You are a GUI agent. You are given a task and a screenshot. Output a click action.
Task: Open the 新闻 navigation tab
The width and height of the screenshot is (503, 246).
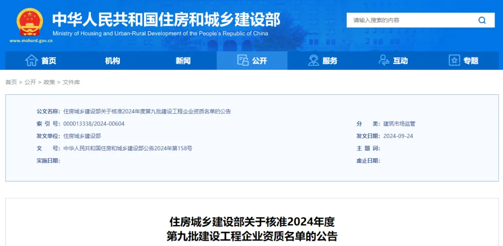point(183,60)
